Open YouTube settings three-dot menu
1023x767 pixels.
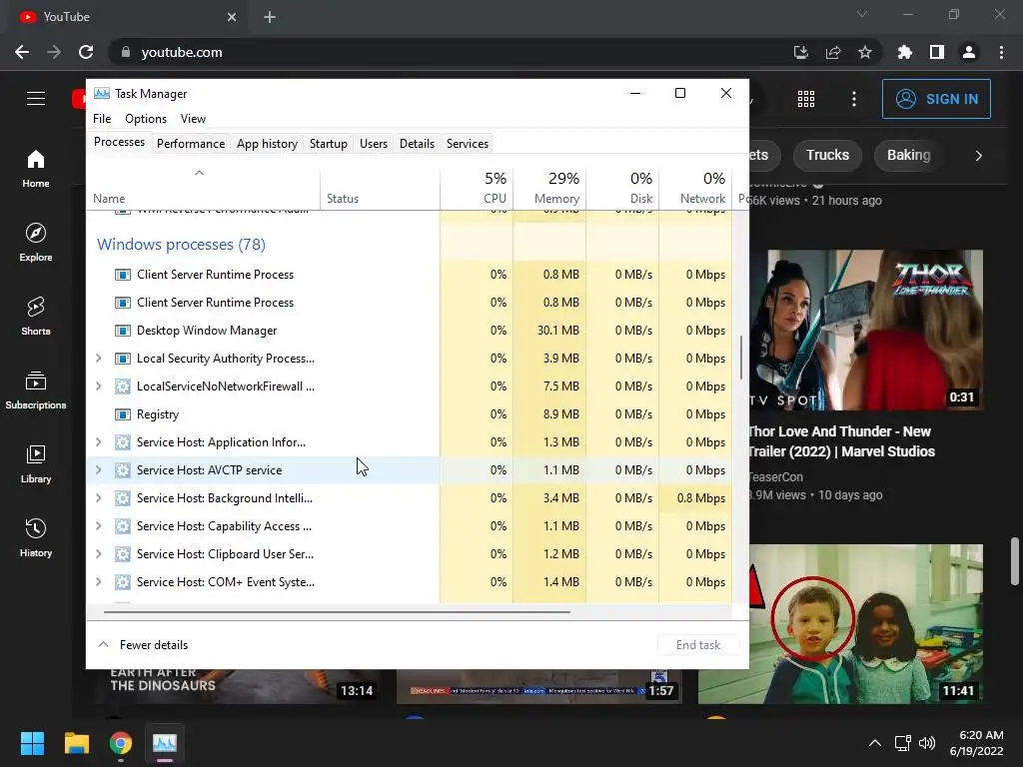pos(854,99)
